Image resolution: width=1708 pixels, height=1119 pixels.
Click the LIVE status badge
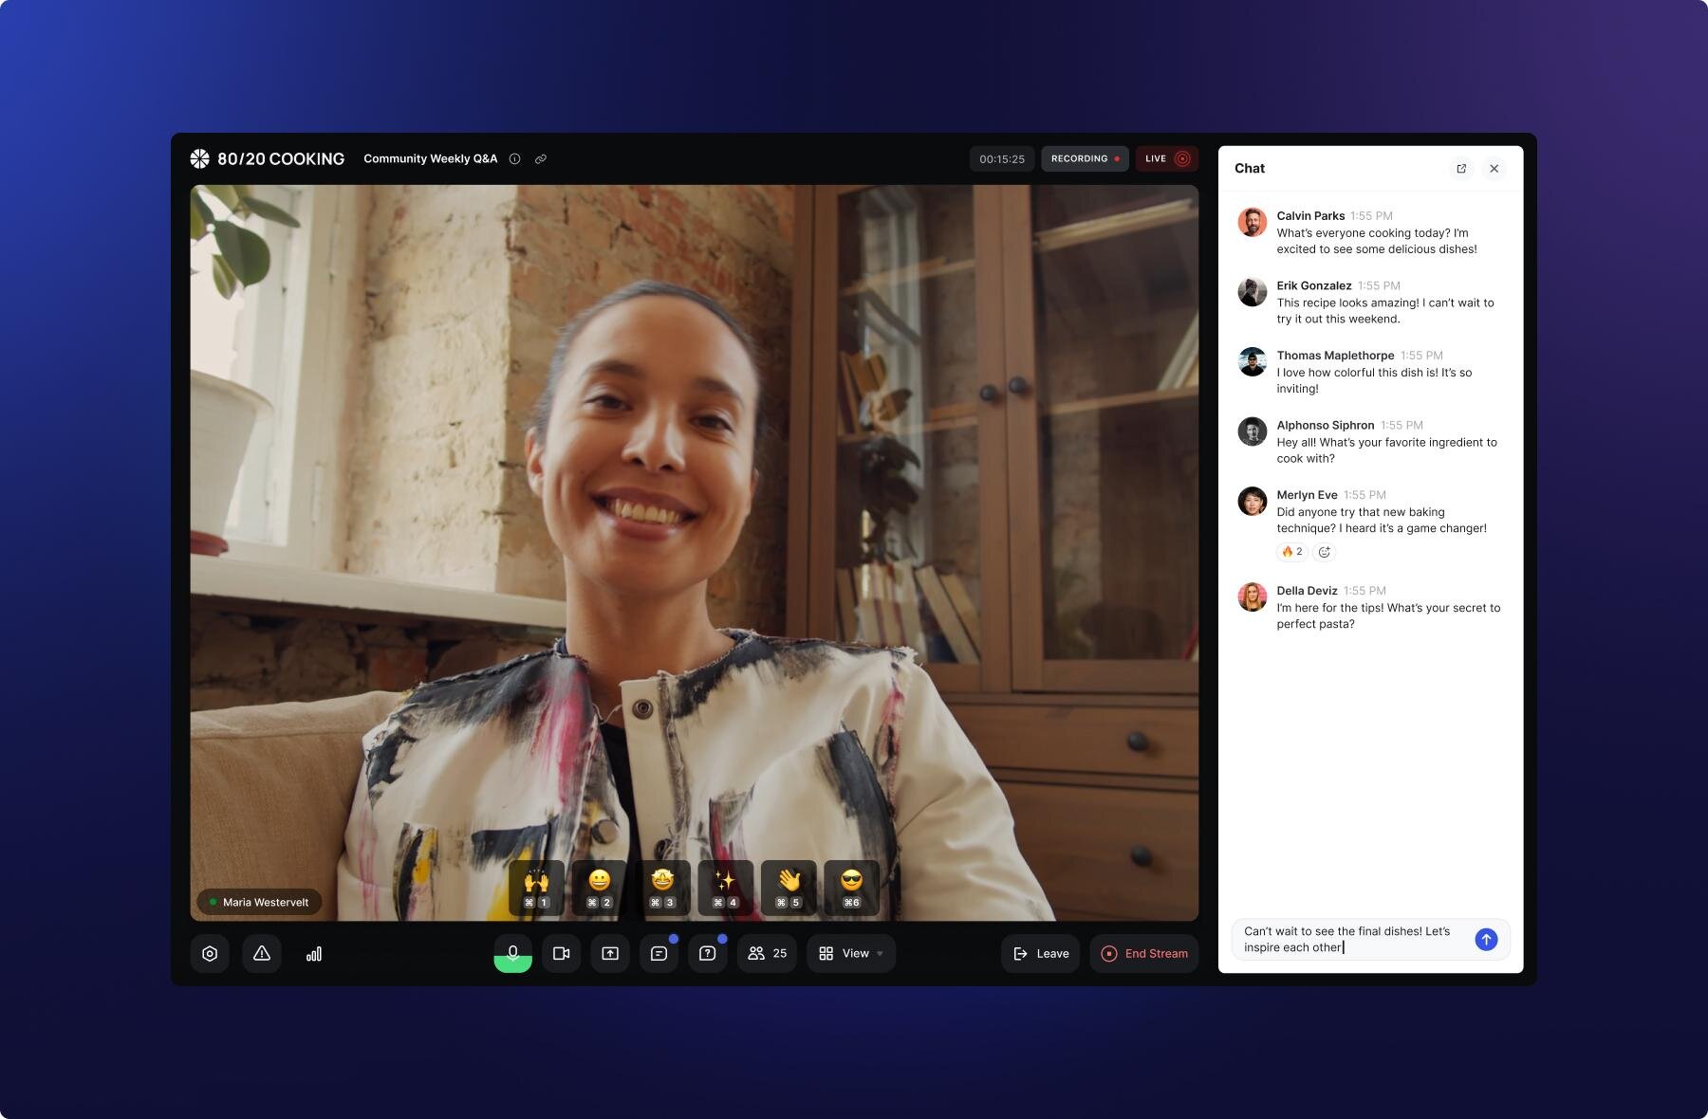coord(1166,158)
